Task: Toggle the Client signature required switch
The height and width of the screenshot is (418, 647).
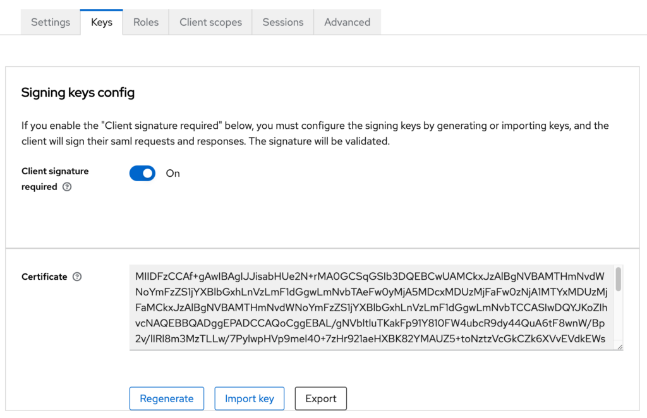Action: coord(142,173)
